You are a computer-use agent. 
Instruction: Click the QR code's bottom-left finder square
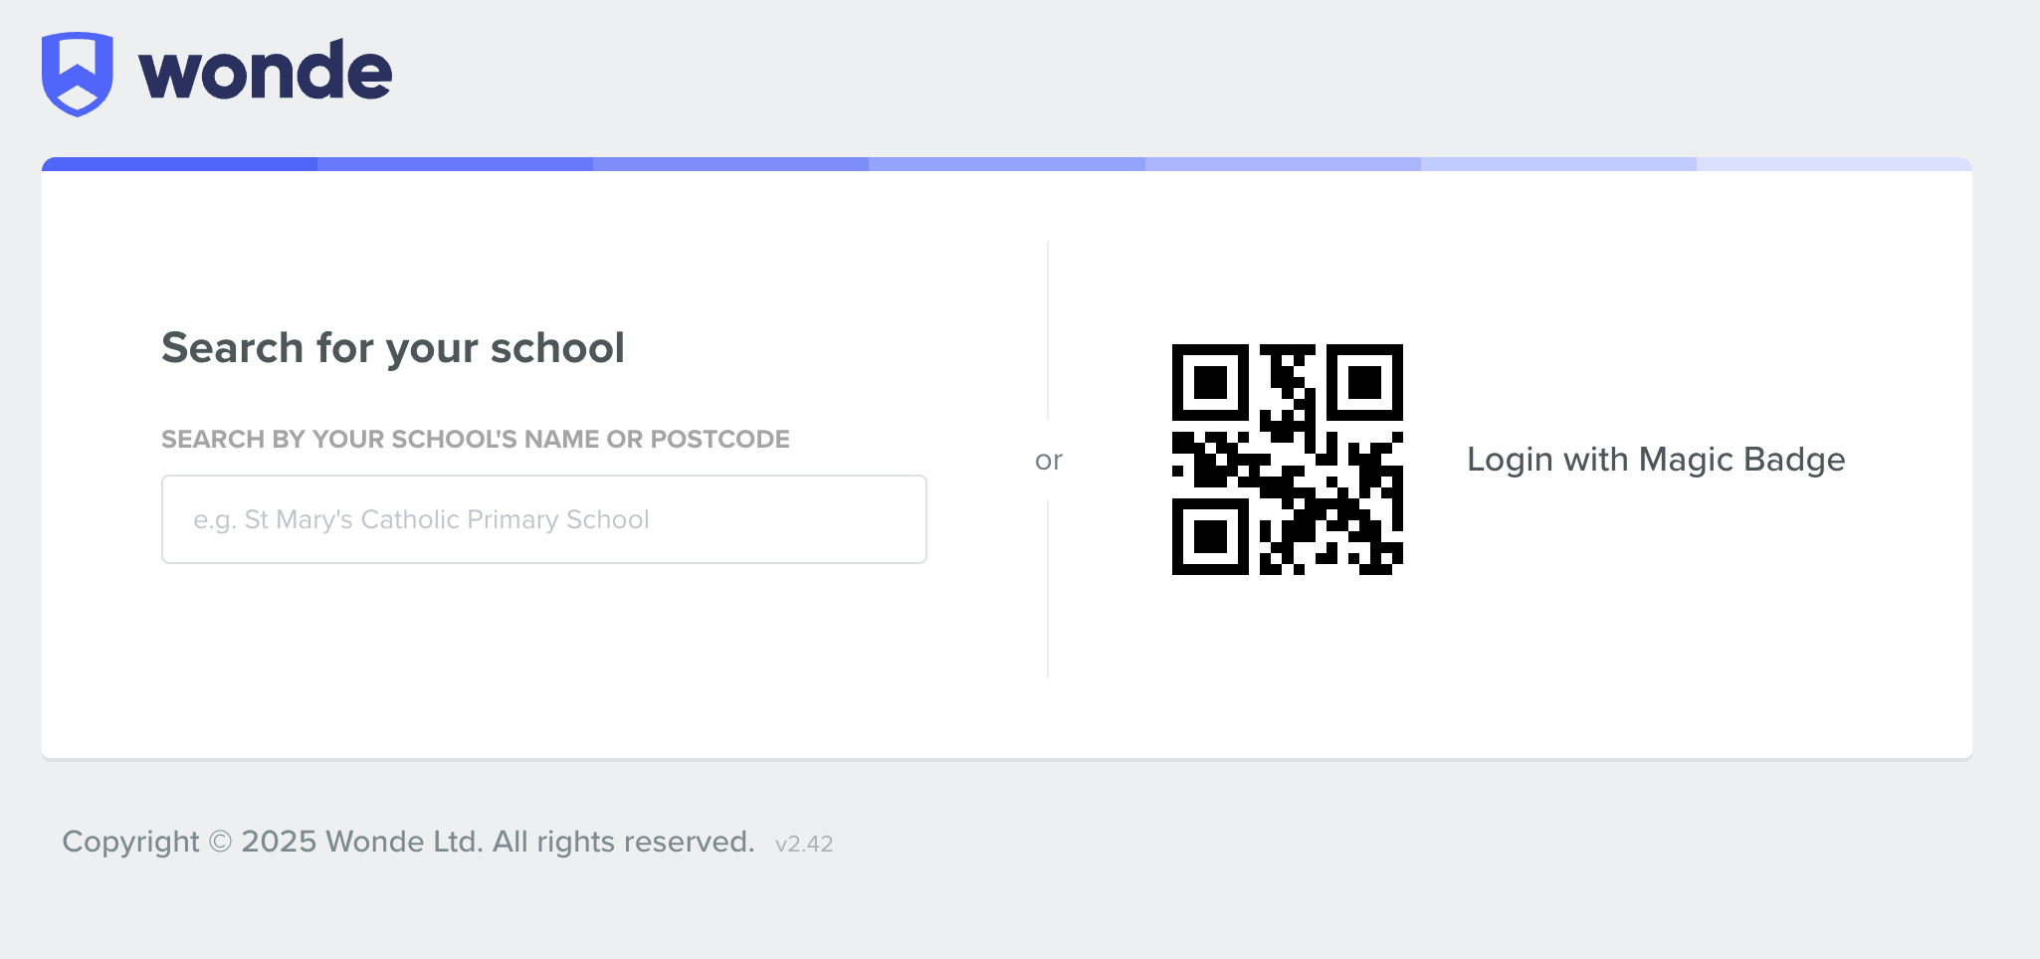1210,536
